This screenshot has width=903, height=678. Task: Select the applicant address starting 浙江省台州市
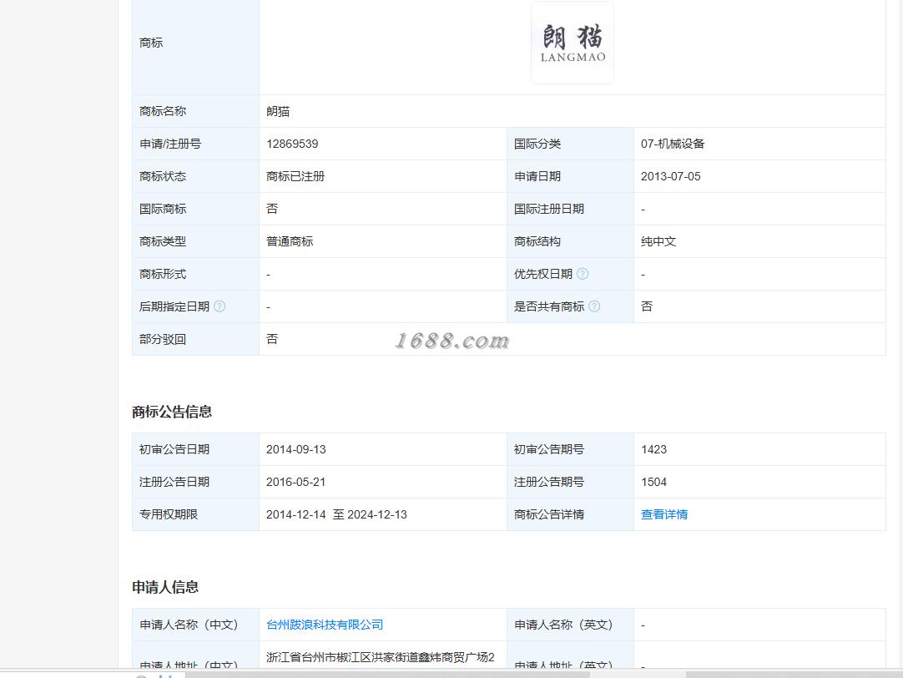pyautogui.click(x=380, y=657)
